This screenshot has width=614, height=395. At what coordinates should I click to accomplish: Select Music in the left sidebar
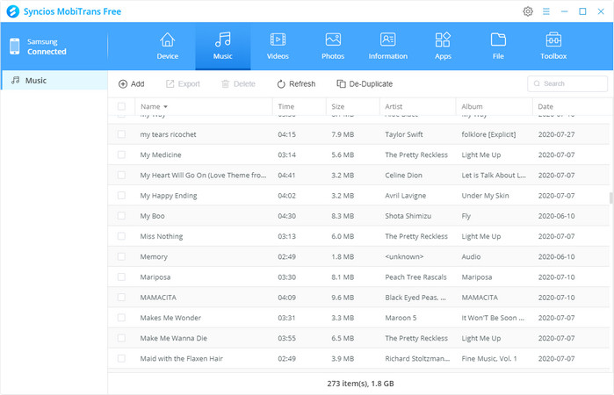(54, 80)
